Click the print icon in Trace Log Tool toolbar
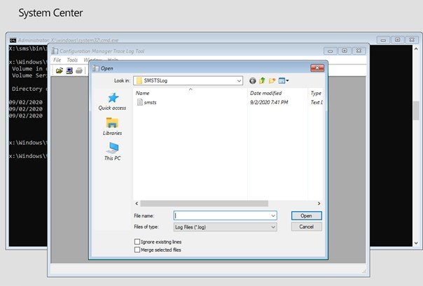This screenshot has height=286, width=423. [x=78, y=71]
